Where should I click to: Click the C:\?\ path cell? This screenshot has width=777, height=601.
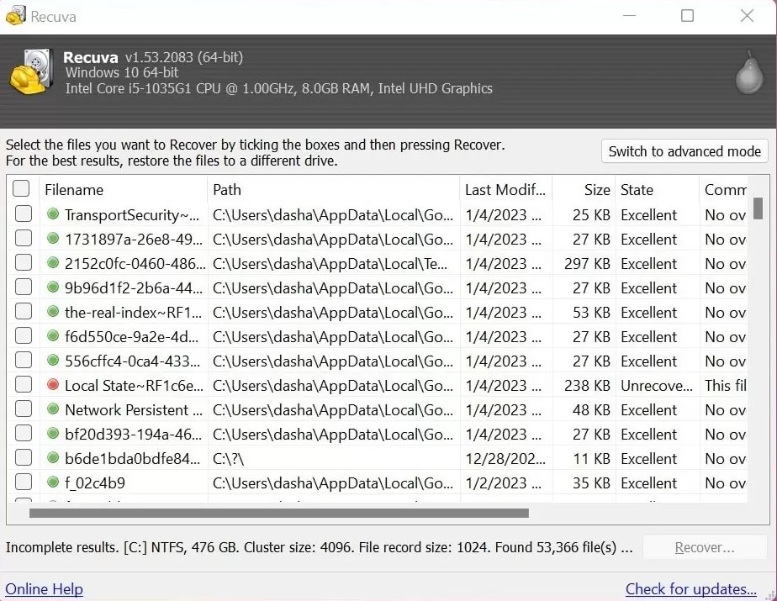(x=333, y=459)
